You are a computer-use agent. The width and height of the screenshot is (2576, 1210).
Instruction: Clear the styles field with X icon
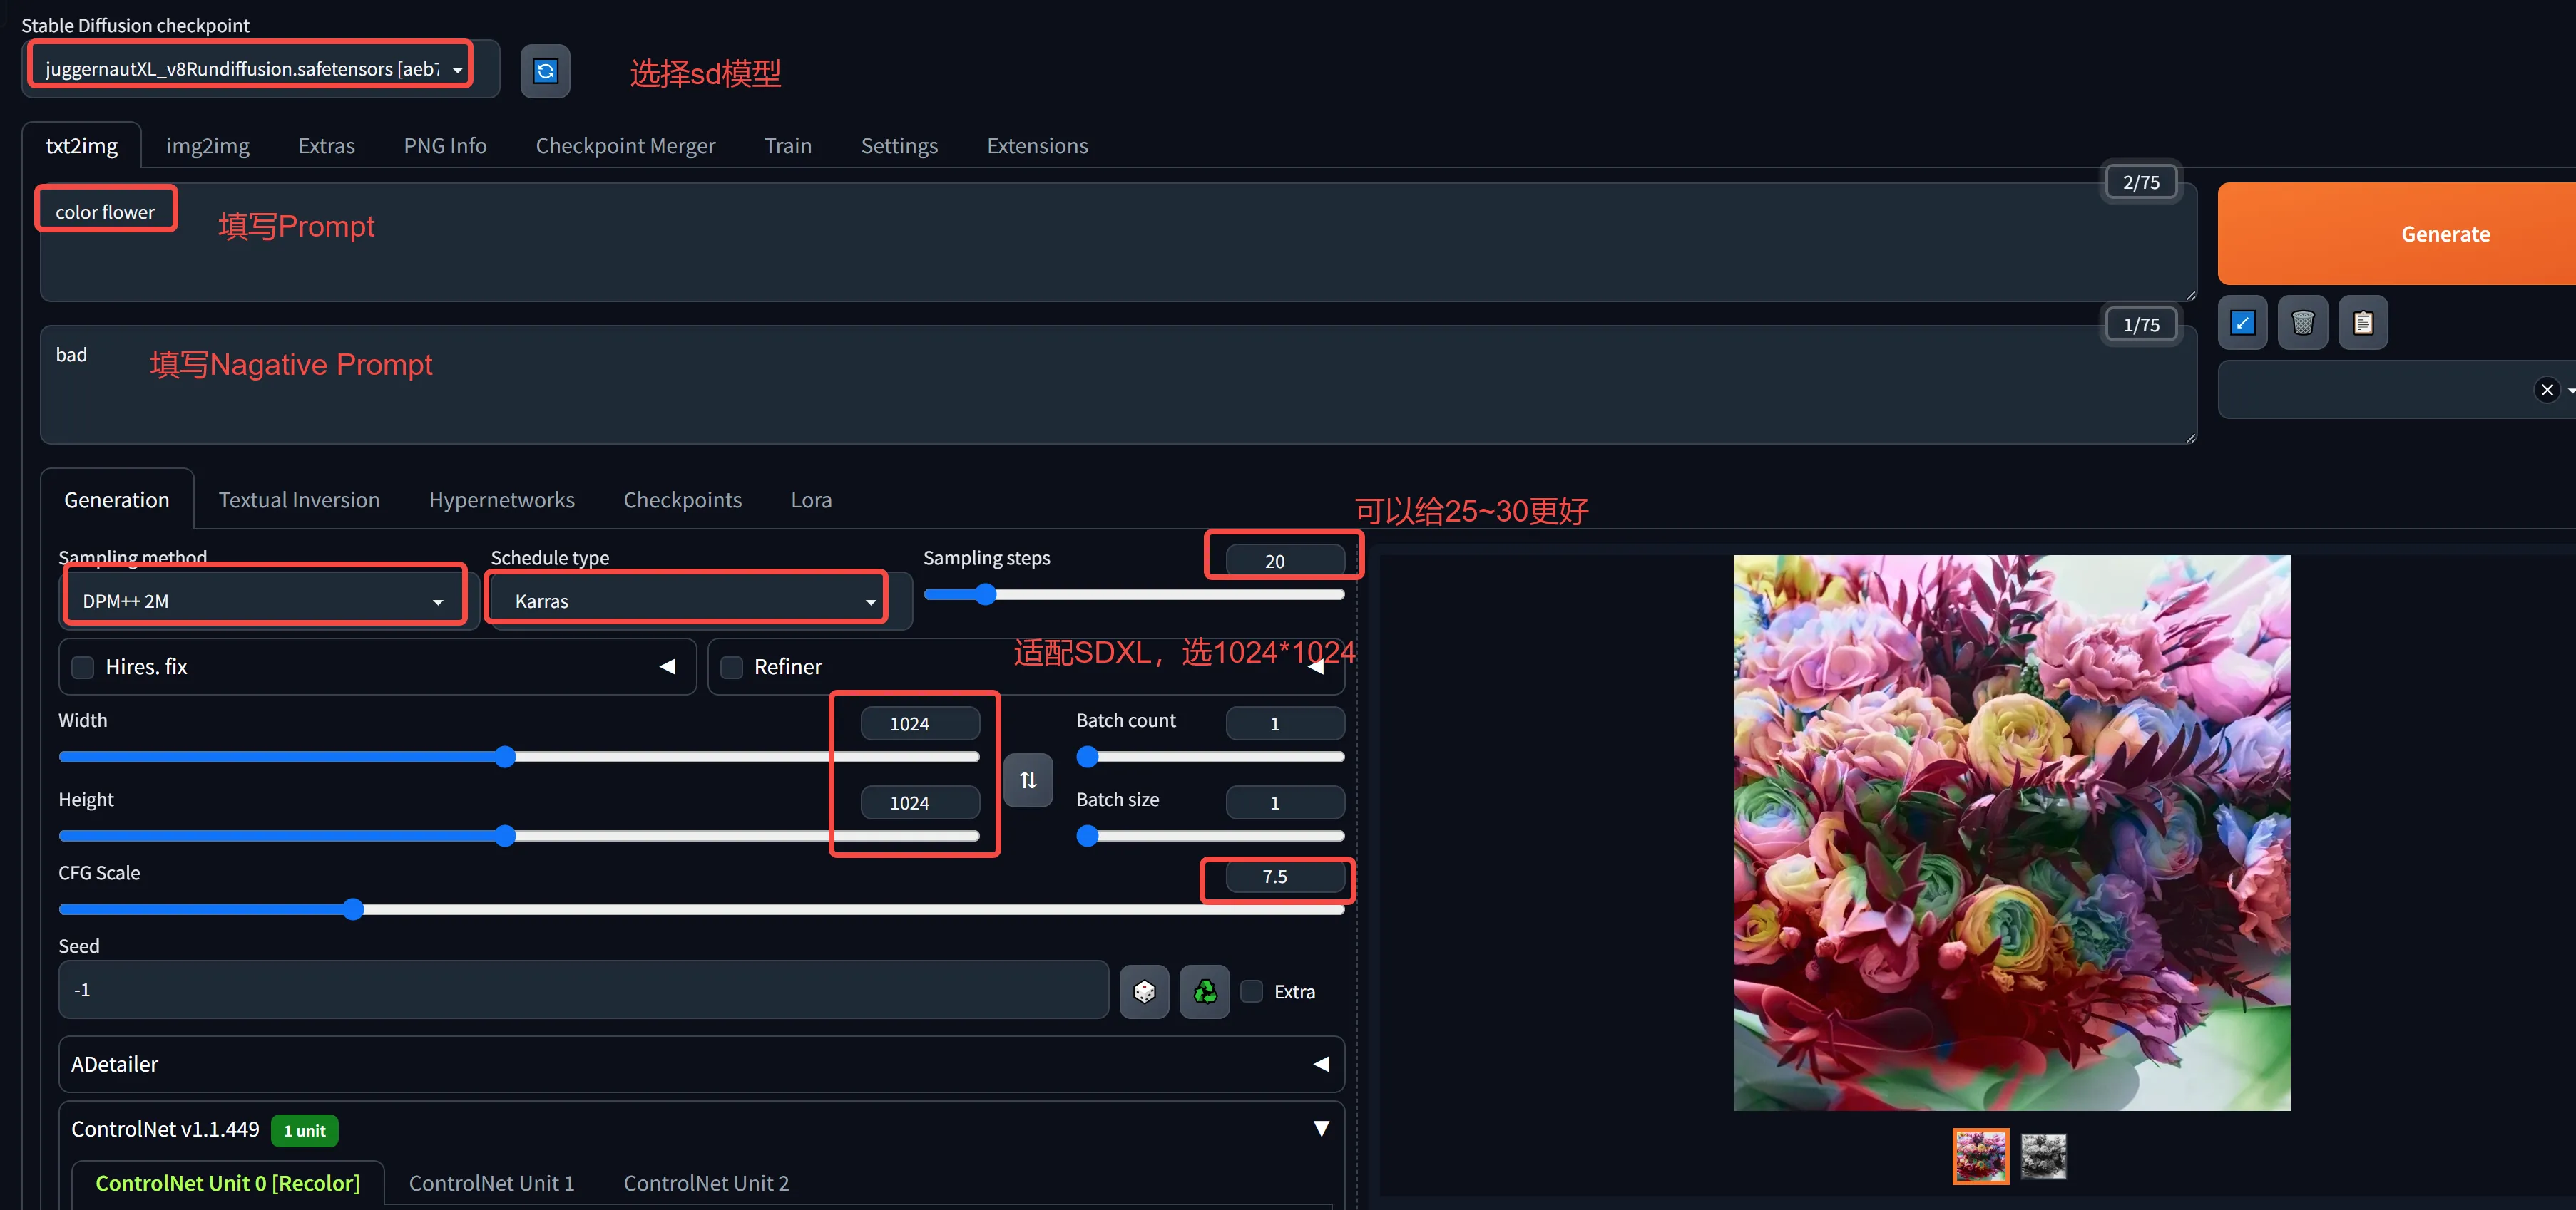[2547, 390]
